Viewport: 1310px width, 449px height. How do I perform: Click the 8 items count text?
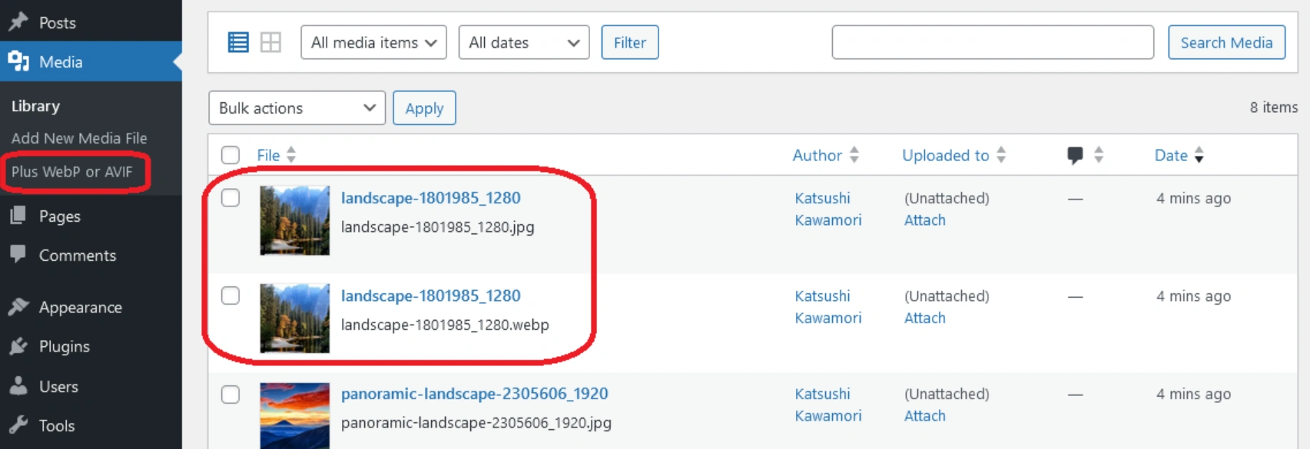pyautogui.click(x=1273, y=107)
